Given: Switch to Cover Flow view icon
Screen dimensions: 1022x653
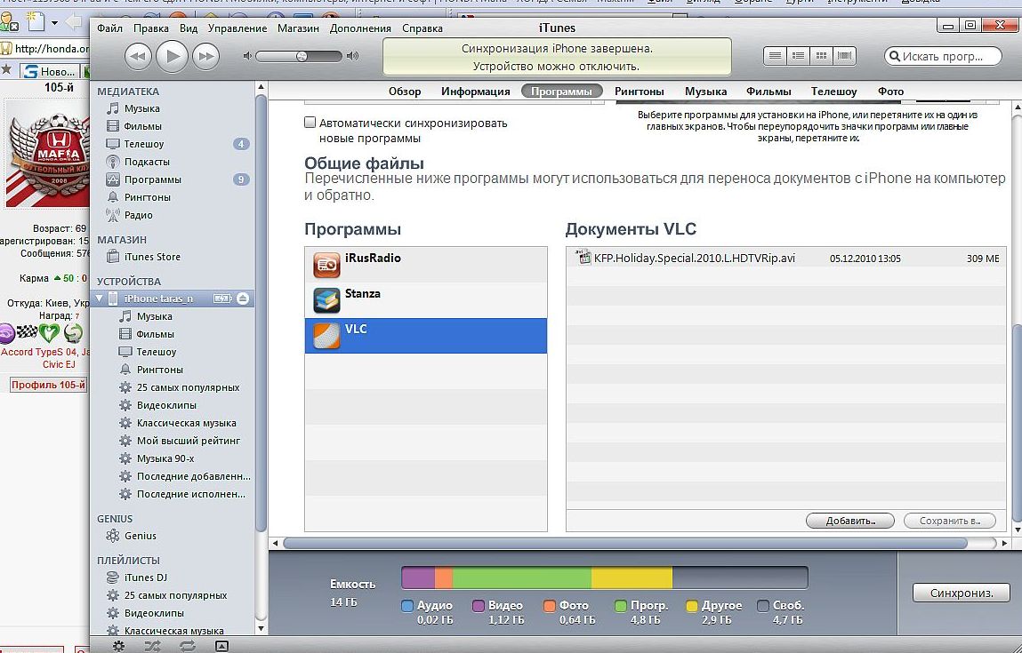Looking at the screenshot, I should [x=844, y=56].
